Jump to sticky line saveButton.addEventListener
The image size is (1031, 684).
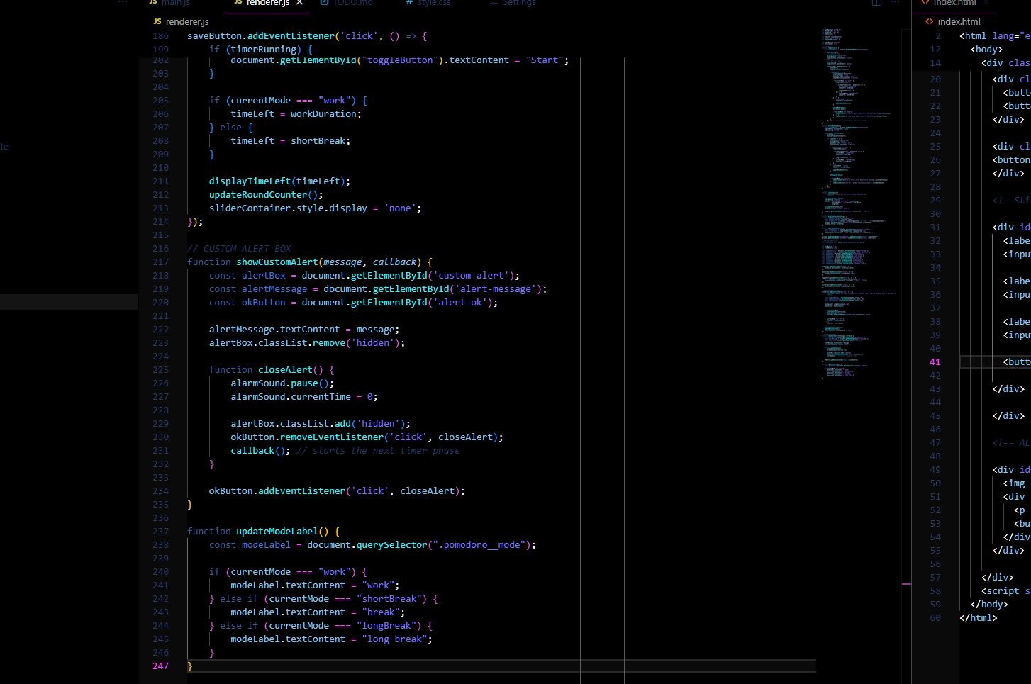(307, 36)
